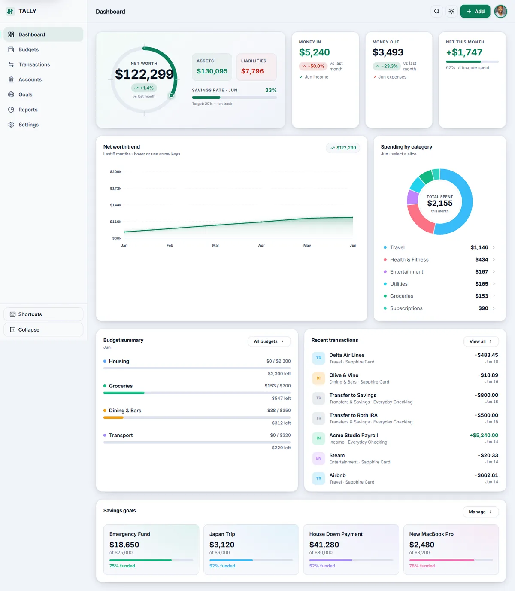Click the +1.4% net worth badge
The height and width of the screenshot is (591, 515).
tap(144, 88)
